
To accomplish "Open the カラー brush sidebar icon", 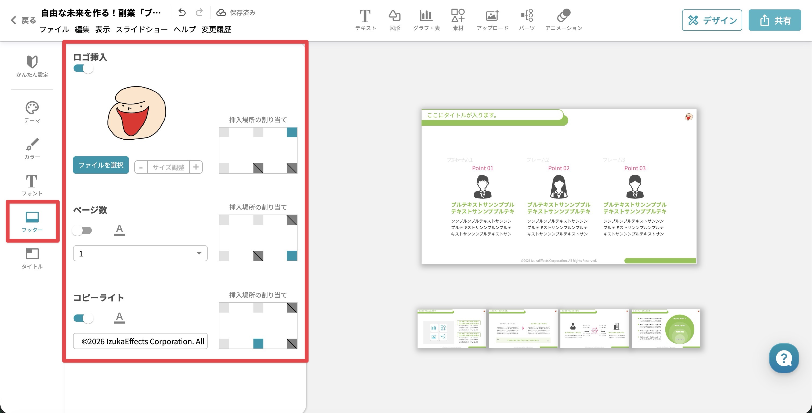I will coord(32,148).
